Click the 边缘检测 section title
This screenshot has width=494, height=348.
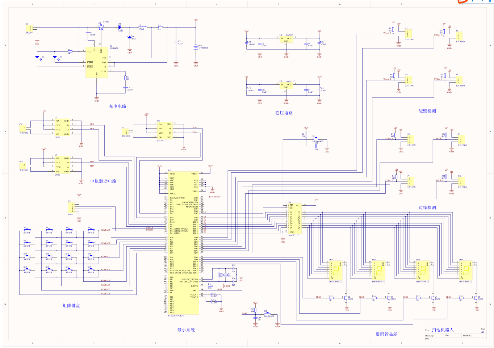point(427,207)
